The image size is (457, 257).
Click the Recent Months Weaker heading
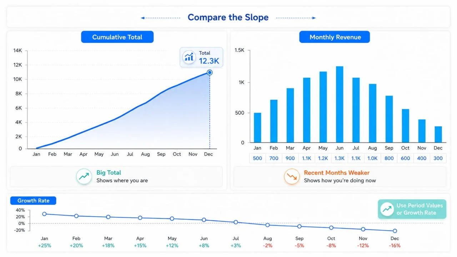[337, 173]
